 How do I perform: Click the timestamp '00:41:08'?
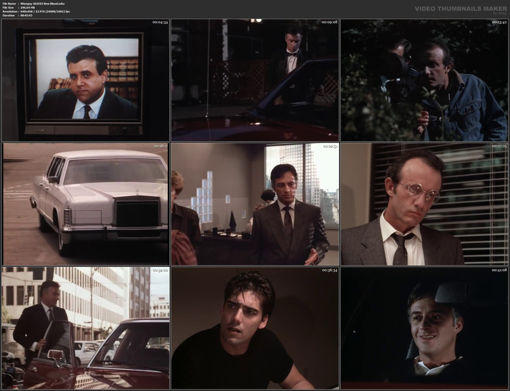click(x=499, y=270)
